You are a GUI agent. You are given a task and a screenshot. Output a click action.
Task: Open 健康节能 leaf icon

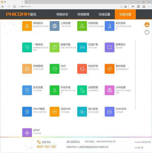point(54,47)
